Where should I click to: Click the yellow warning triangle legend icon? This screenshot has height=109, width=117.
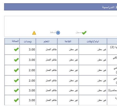click(34, 33)
